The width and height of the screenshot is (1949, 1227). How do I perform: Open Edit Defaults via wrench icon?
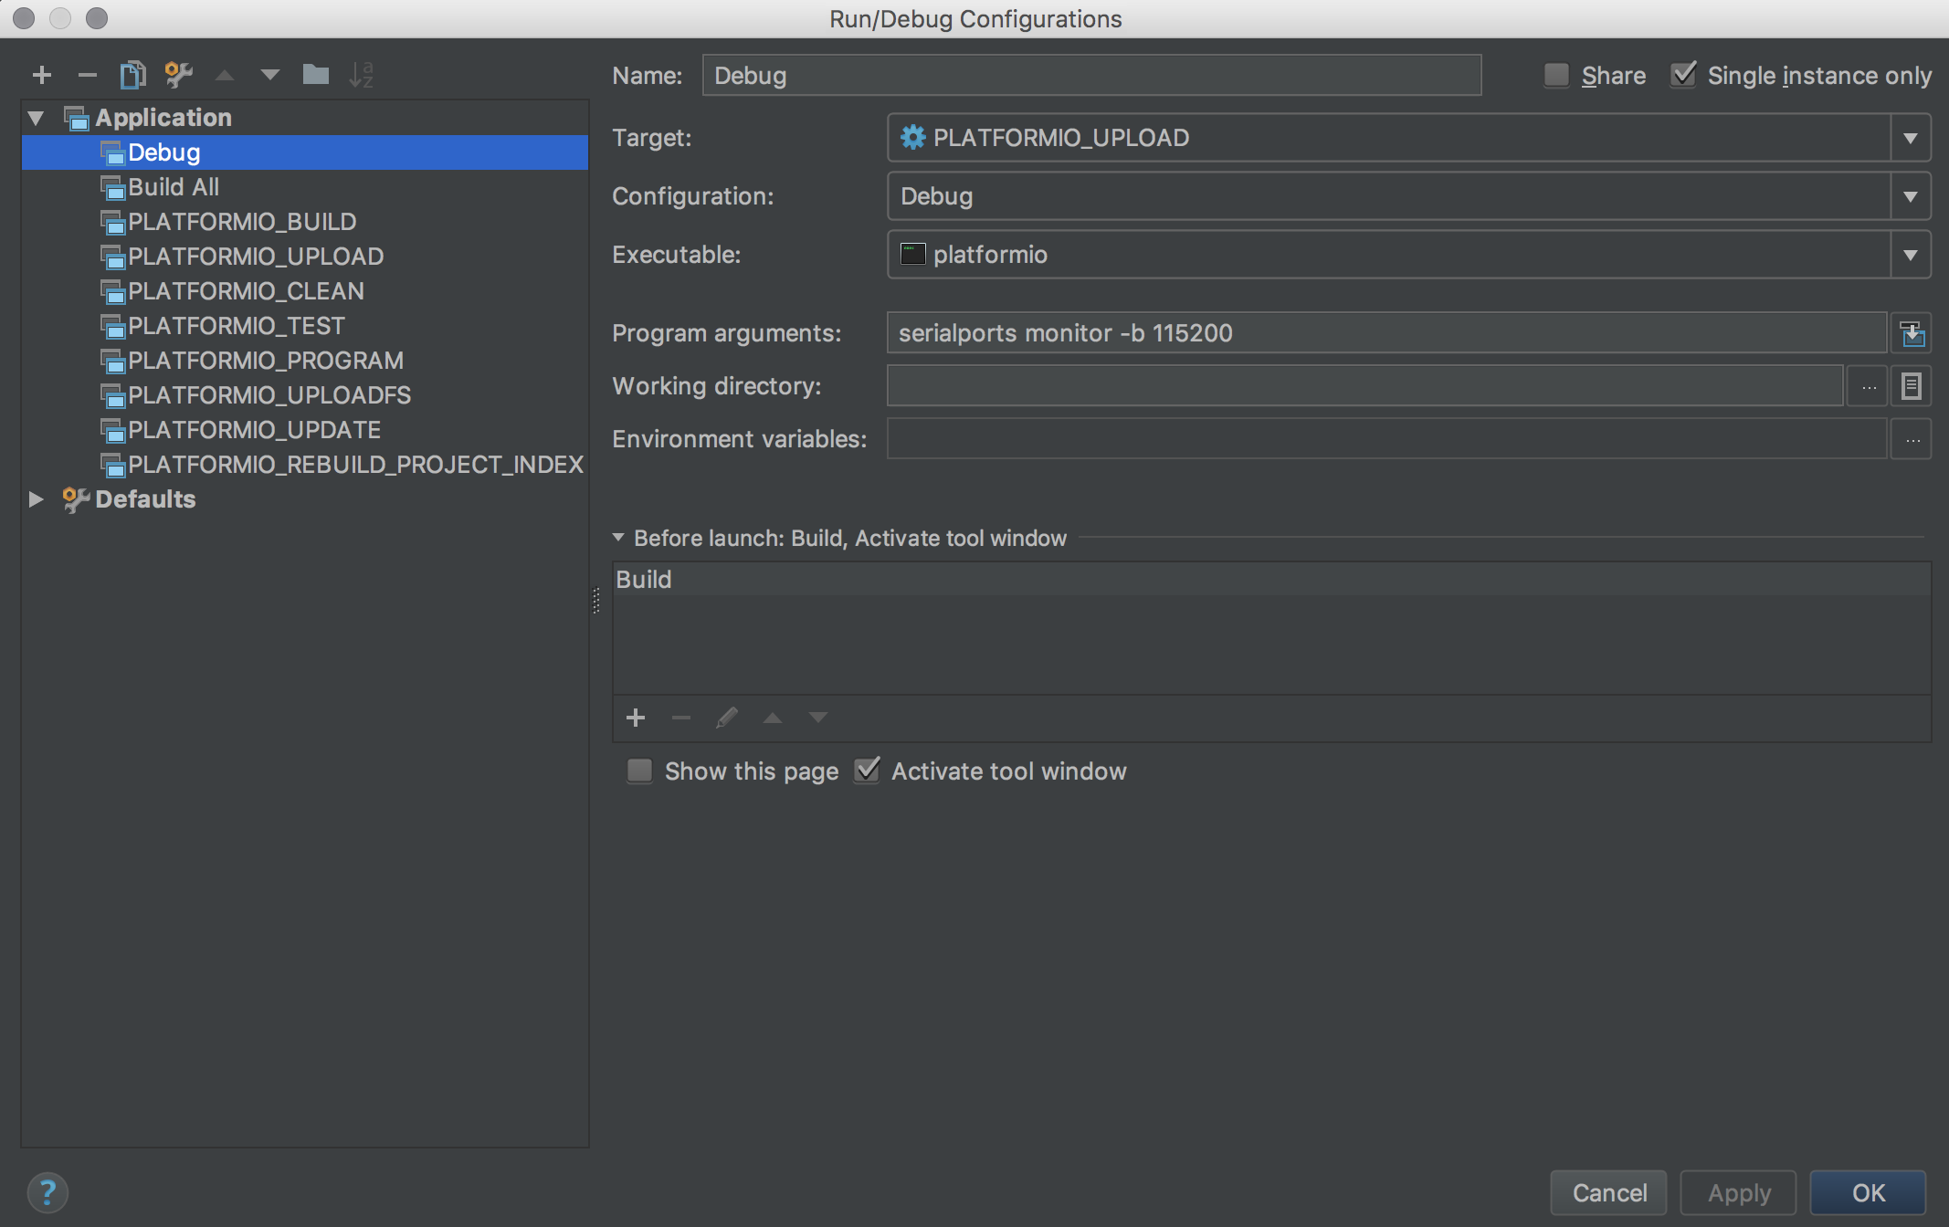click(178, 75)
